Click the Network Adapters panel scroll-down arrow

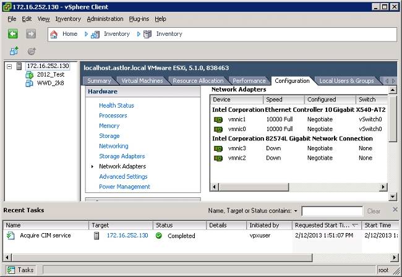point(393,197)
